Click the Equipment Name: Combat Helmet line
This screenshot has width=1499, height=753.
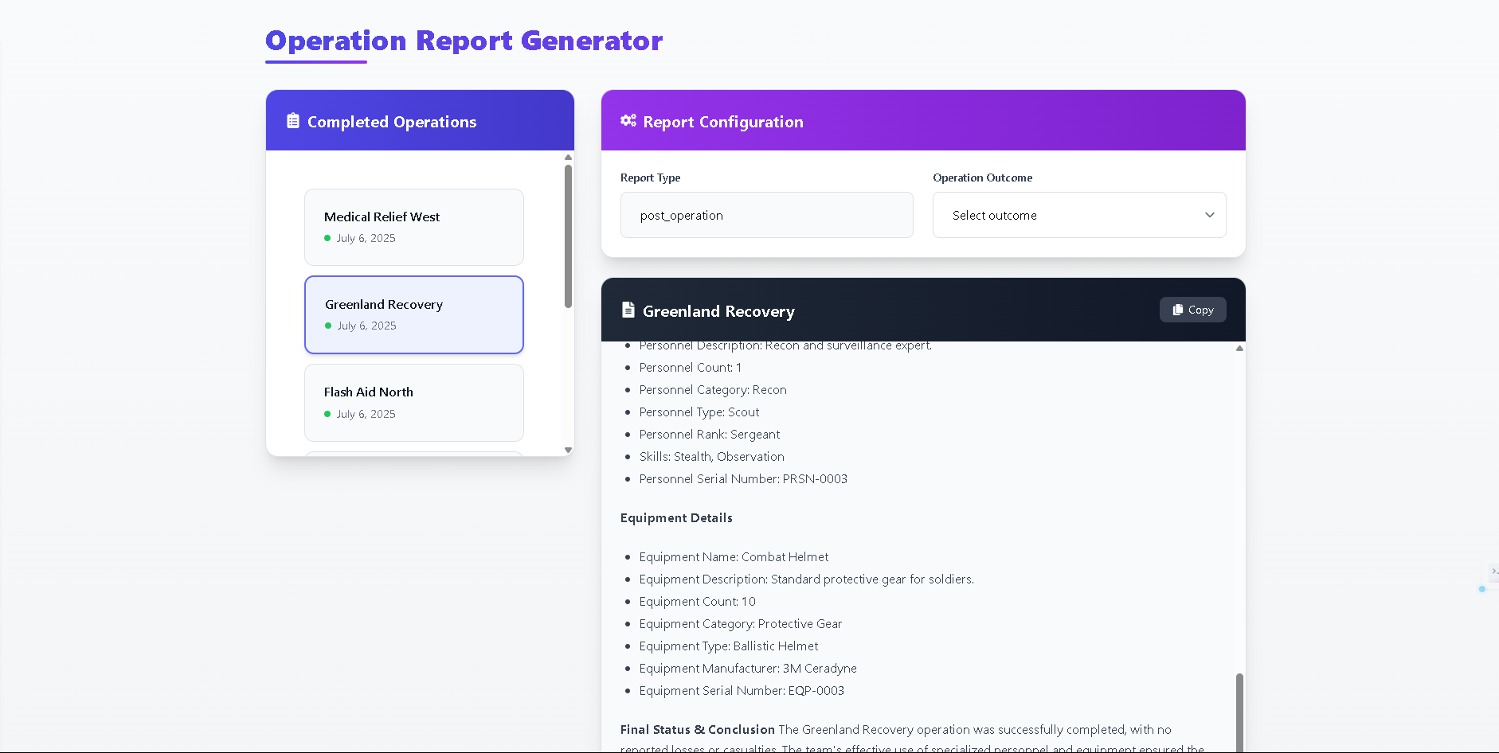pyautogui.click(x=734, y=556)
